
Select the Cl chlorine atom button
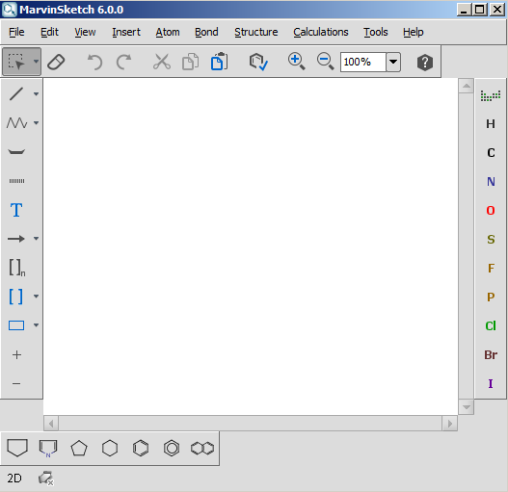click(x=491, y=325)
